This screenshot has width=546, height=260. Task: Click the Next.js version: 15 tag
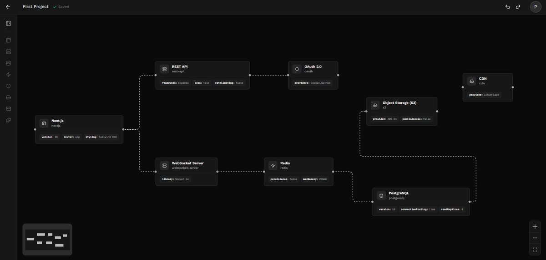50,137
